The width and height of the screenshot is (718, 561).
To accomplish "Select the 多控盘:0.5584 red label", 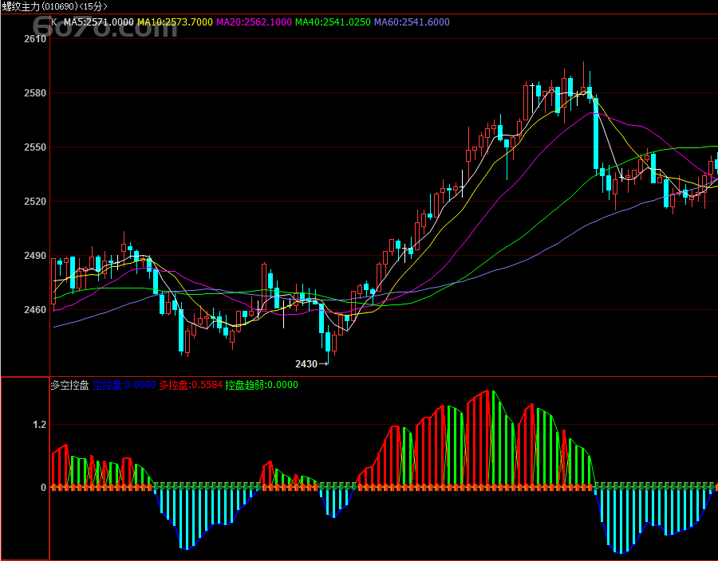I will click(191, 385).
